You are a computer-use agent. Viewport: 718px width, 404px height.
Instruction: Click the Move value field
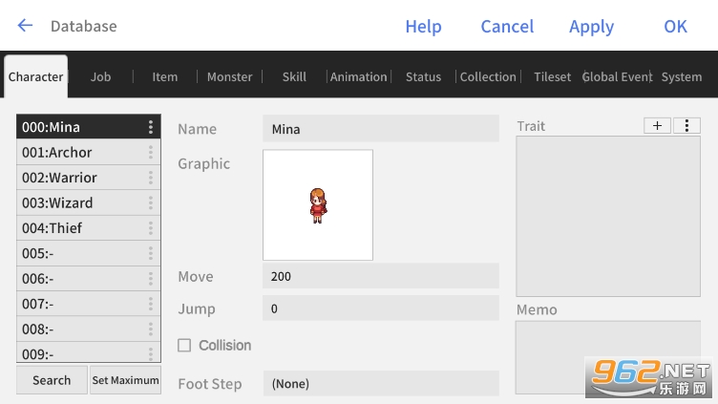[380, 276]
